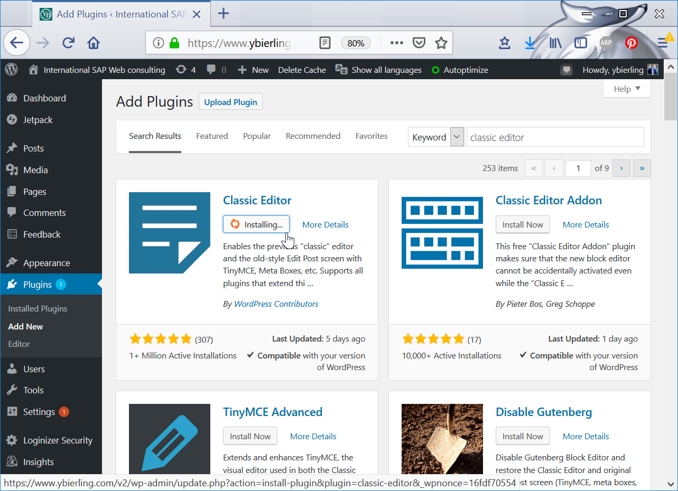Screen dimensions: 678x491
Task: Open the Pinterest extension icon
Action: [x=631, y=43]
